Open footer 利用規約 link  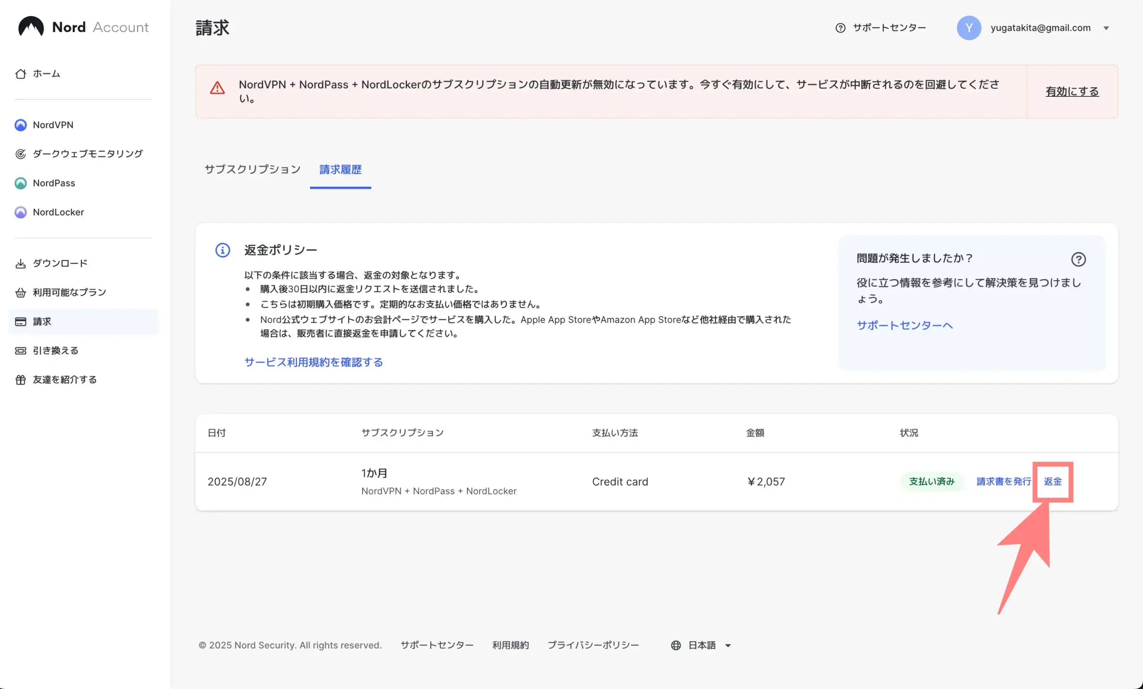coord(510,645)
